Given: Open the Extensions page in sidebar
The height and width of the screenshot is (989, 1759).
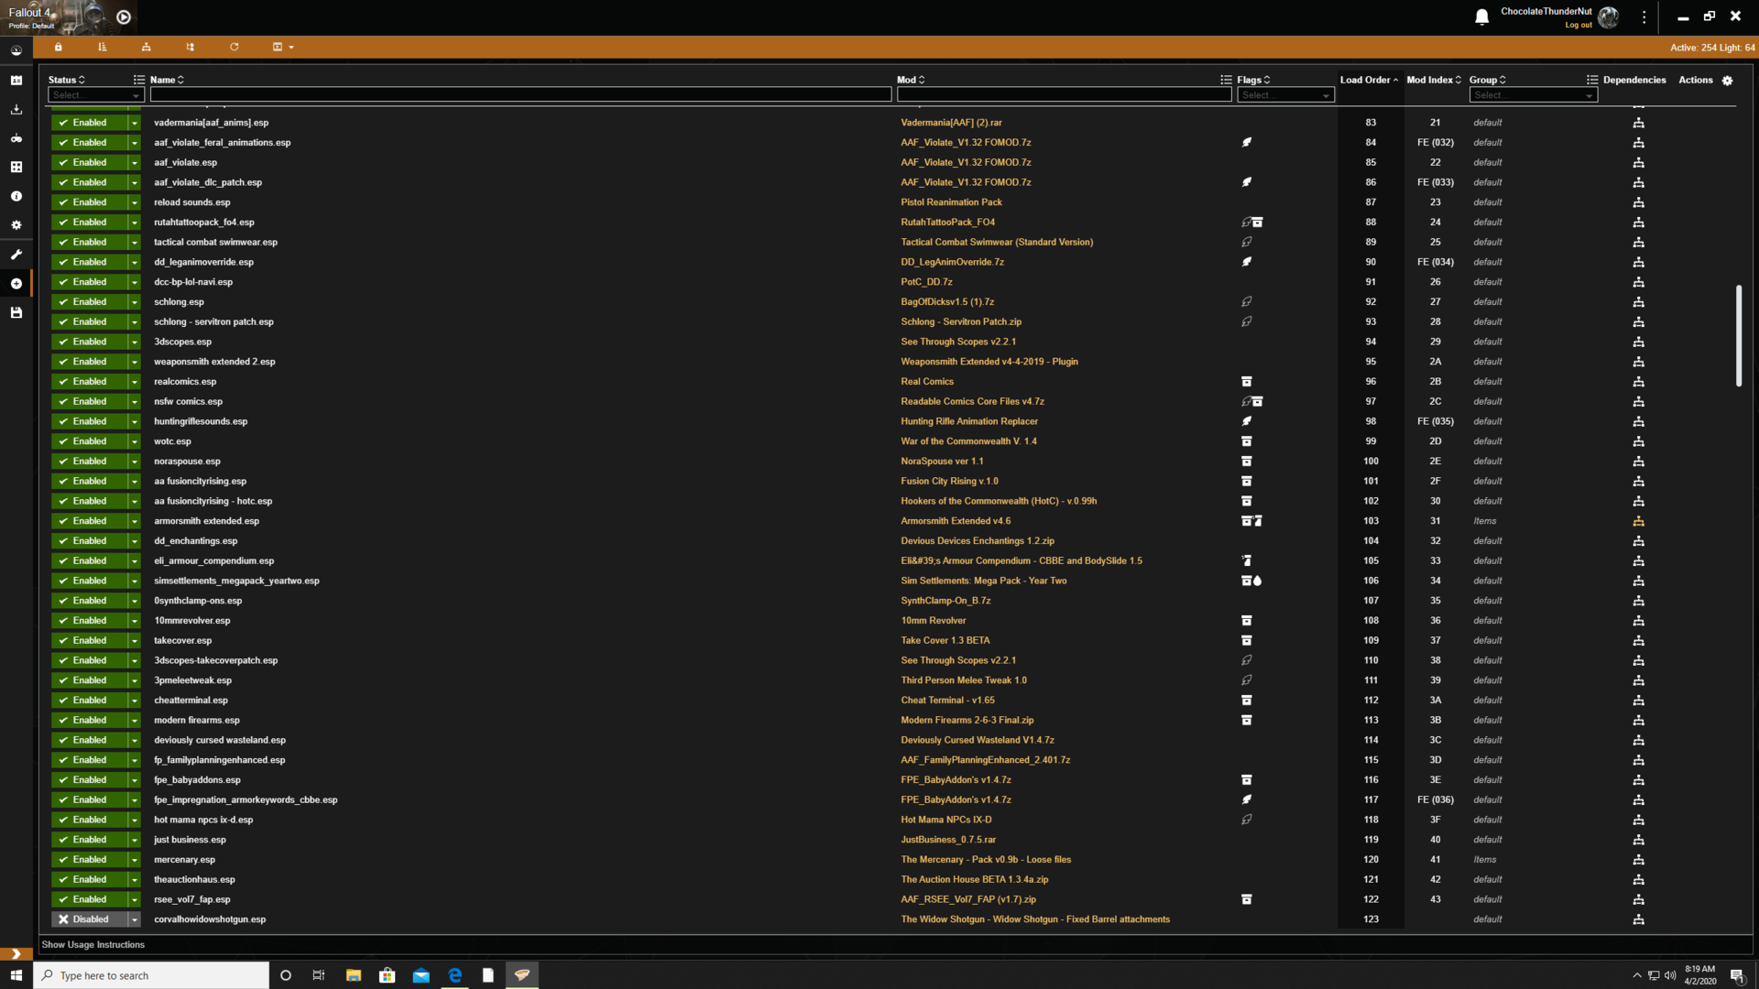Looking at the screenshot, I should coord(16,168).
